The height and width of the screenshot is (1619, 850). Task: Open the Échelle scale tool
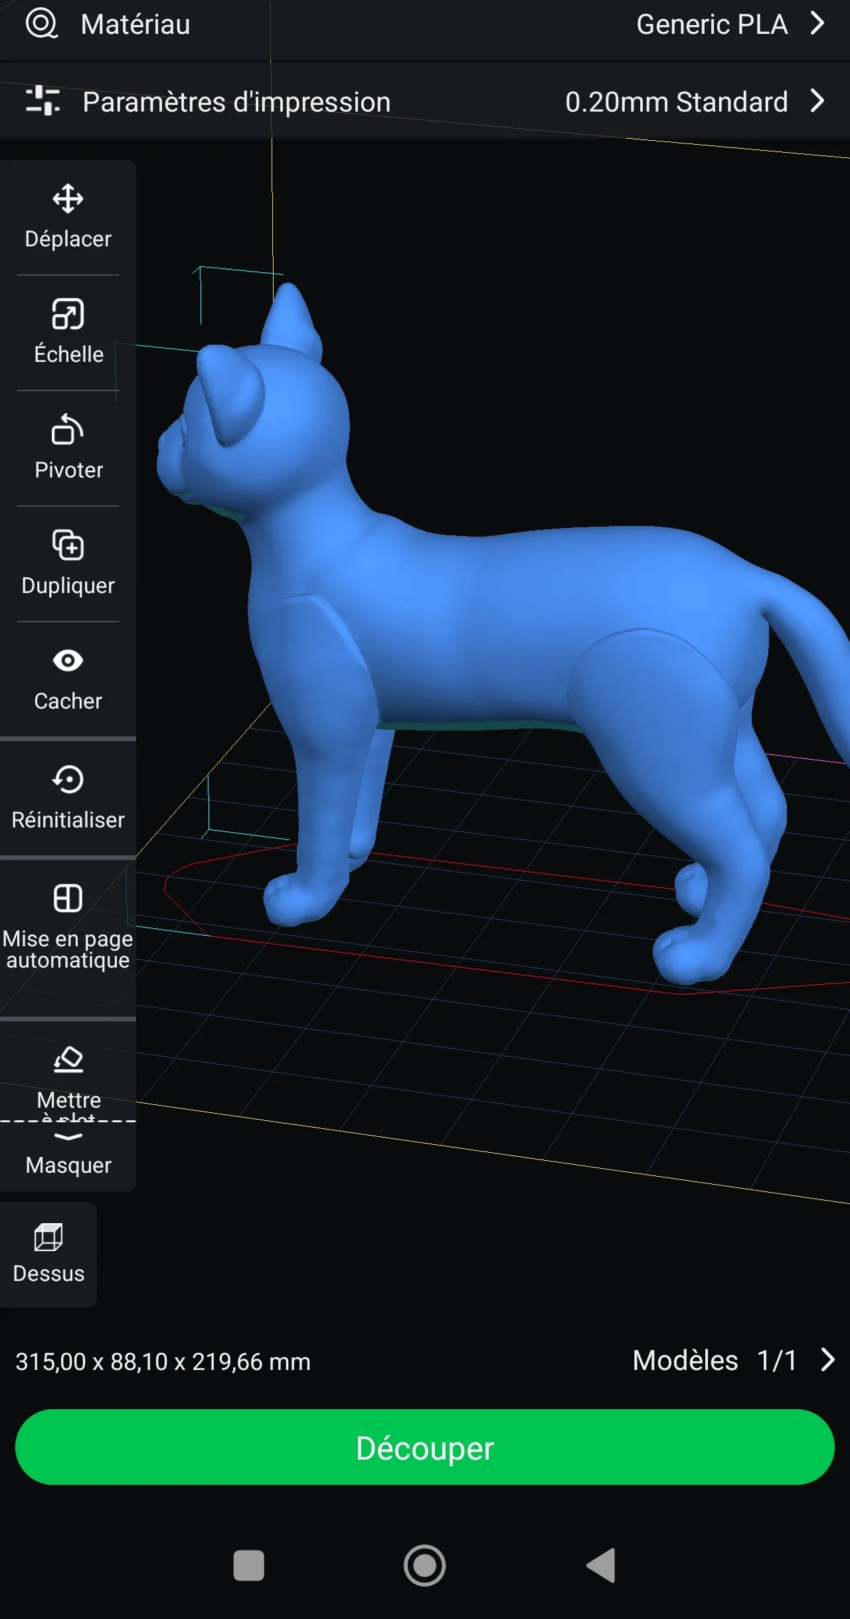click(68, 333)
